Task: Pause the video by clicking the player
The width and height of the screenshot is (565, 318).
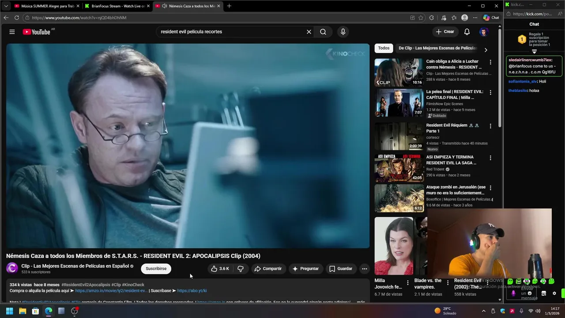Action: [188, 146]
